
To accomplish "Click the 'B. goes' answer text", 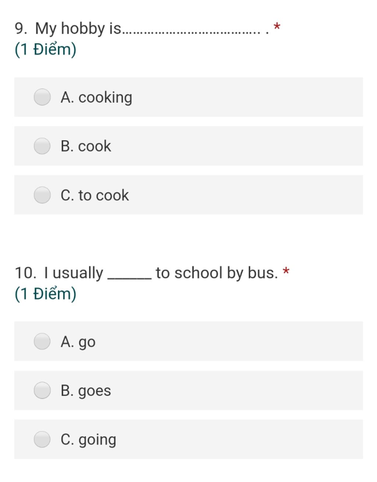I will pos(86,391).
